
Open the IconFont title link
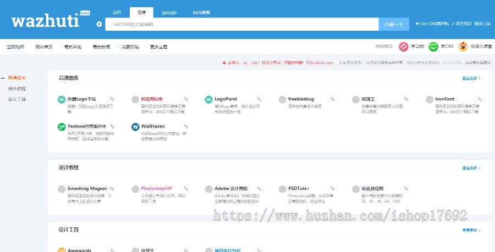tap(445, 99)
